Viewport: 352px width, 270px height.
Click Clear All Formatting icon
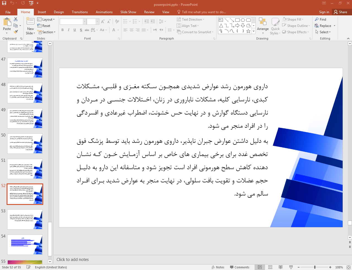(117, 21)
